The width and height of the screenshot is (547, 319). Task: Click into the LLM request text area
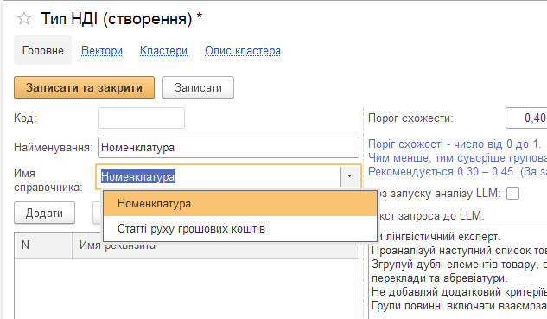click(458, 272)
